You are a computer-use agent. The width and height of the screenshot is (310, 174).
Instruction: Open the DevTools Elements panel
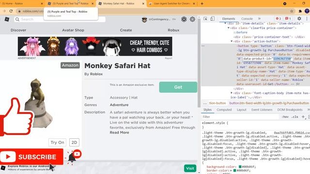pos(229,19)
